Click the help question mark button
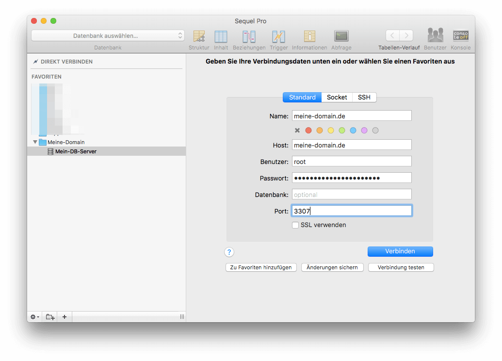502x361 pixels. point(229,252)
